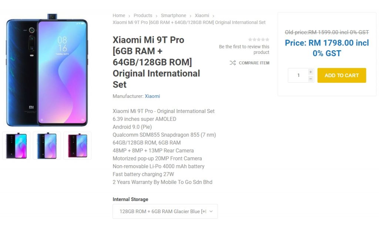Click COMPARE ITEM link text

[x=254, y=63]
